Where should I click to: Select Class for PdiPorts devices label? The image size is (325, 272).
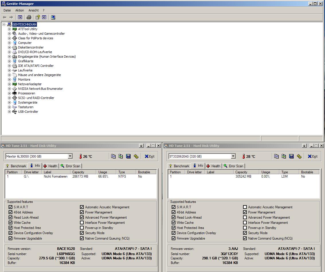36,38
